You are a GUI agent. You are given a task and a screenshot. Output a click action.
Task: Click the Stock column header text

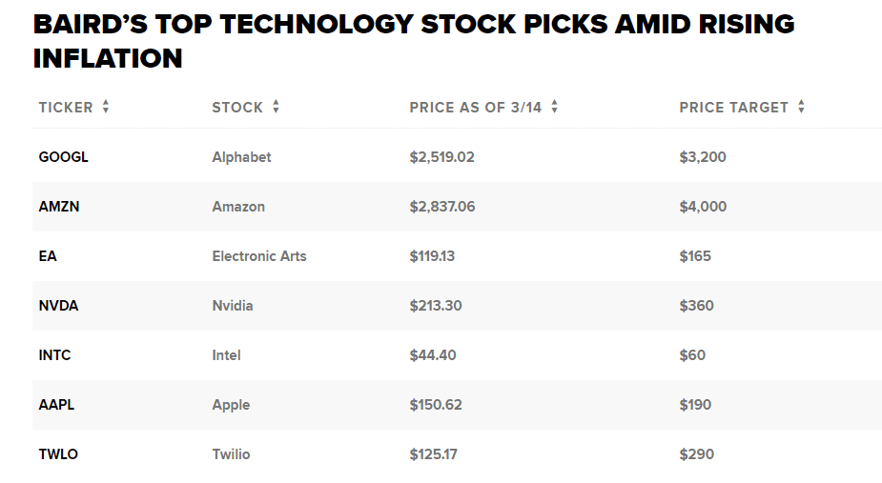[x=237, y=108]
